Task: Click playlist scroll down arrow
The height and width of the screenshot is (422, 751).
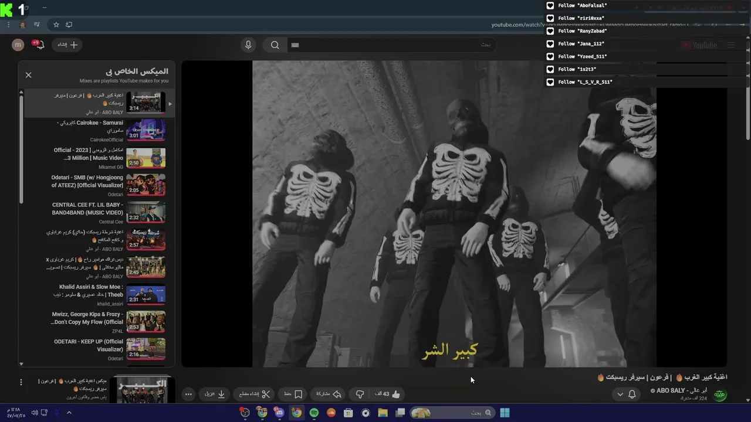Action: pyautogui.click(x=21, y=364)
